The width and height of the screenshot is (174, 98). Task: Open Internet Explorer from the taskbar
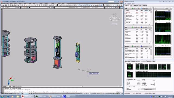coord(7,96)
